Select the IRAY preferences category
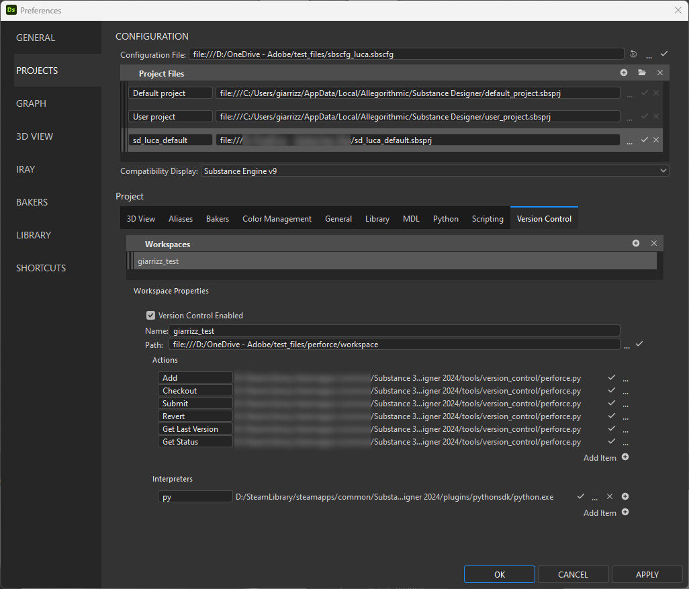The image size is (689, 589). coord(26,169)
